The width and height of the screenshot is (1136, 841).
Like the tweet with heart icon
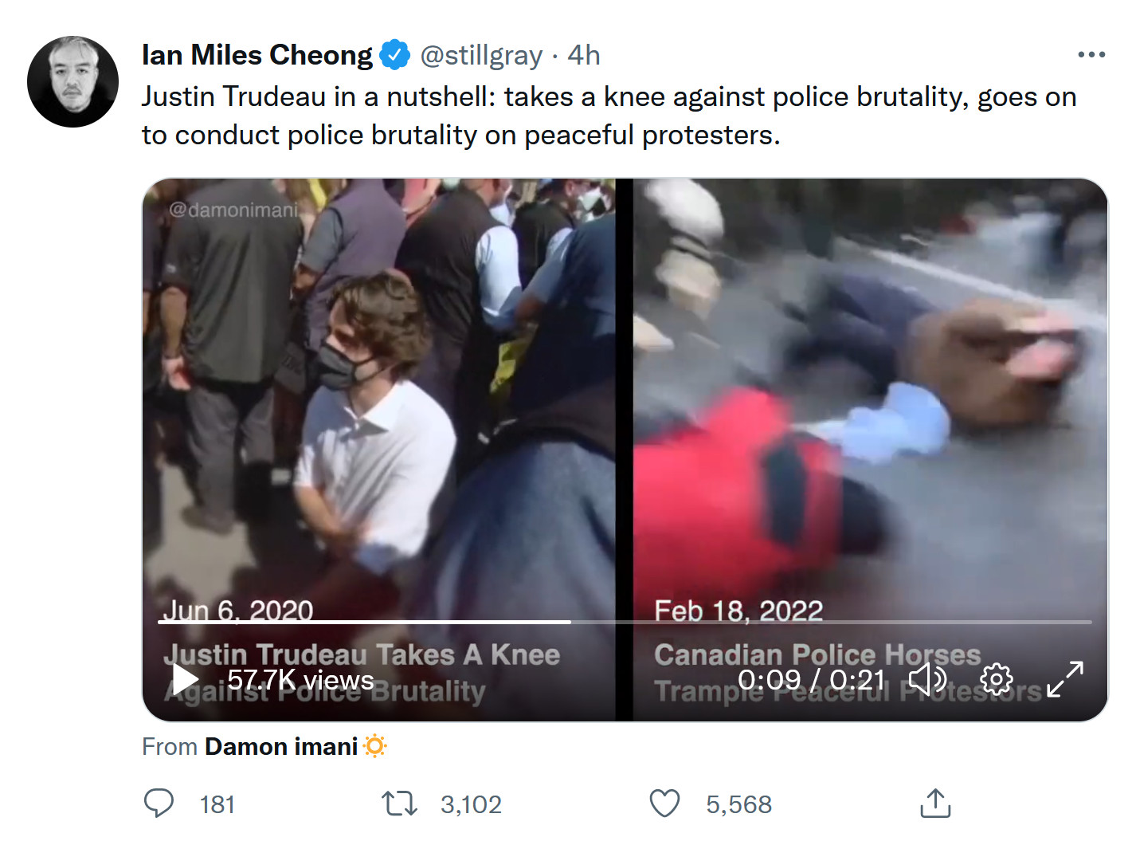click(x=664, y=804)
